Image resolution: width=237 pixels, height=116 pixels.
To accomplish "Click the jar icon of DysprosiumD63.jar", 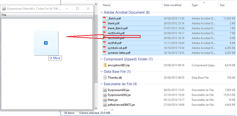I will tap(105, 95).
